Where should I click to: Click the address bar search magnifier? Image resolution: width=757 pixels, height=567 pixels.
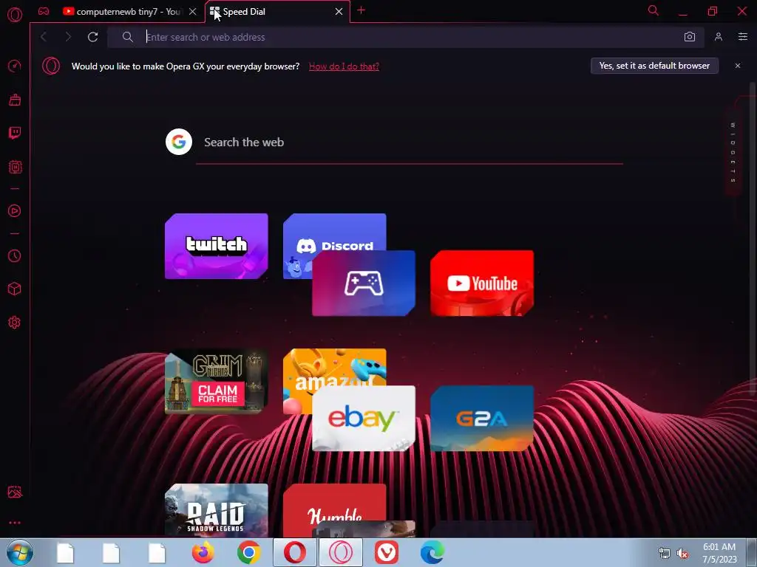[x=127, y=37]
